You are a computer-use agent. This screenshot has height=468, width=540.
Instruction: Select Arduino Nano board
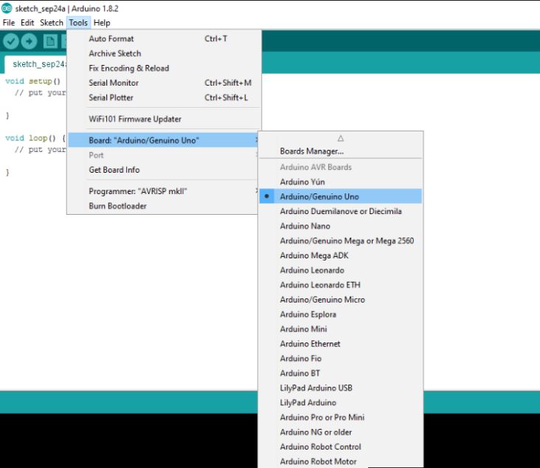[x=340, y=226]
